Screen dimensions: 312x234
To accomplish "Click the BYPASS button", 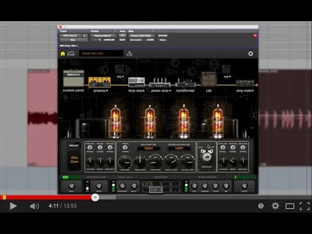I will [162, 36].
